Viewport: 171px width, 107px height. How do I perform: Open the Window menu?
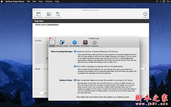(49, 1)
